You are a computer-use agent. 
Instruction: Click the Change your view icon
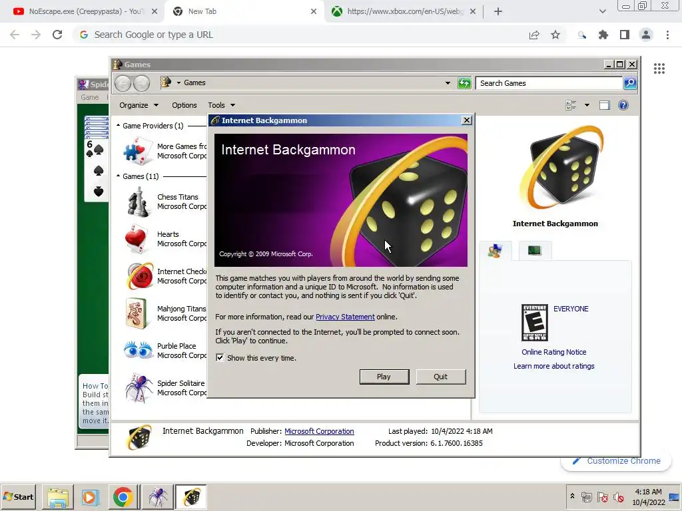(571, 105)
